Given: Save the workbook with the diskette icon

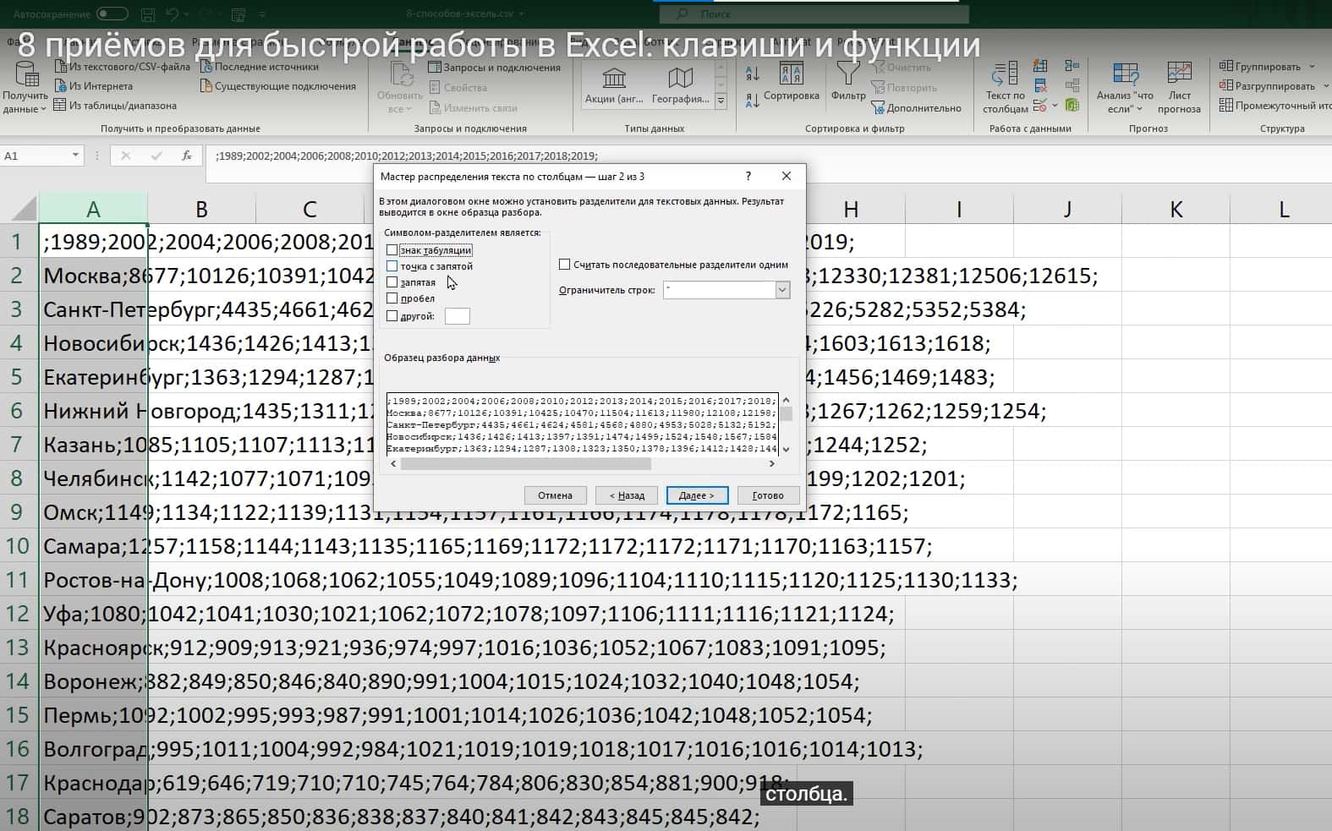Looking at the screenshot, I should pyautogui.click(x=148, y=14).
